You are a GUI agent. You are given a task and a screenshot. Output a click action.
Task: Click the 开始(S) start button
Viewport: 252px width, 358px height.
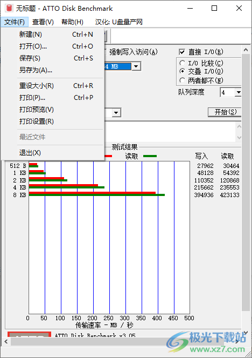pos(225,112)
